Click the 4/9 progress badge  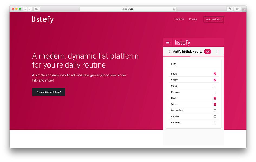tap(208, 52)
